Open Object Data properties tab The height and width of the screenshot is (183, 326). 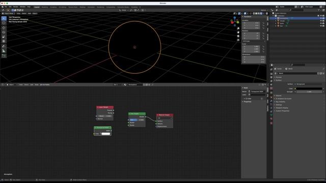click(x=271, y=115)
